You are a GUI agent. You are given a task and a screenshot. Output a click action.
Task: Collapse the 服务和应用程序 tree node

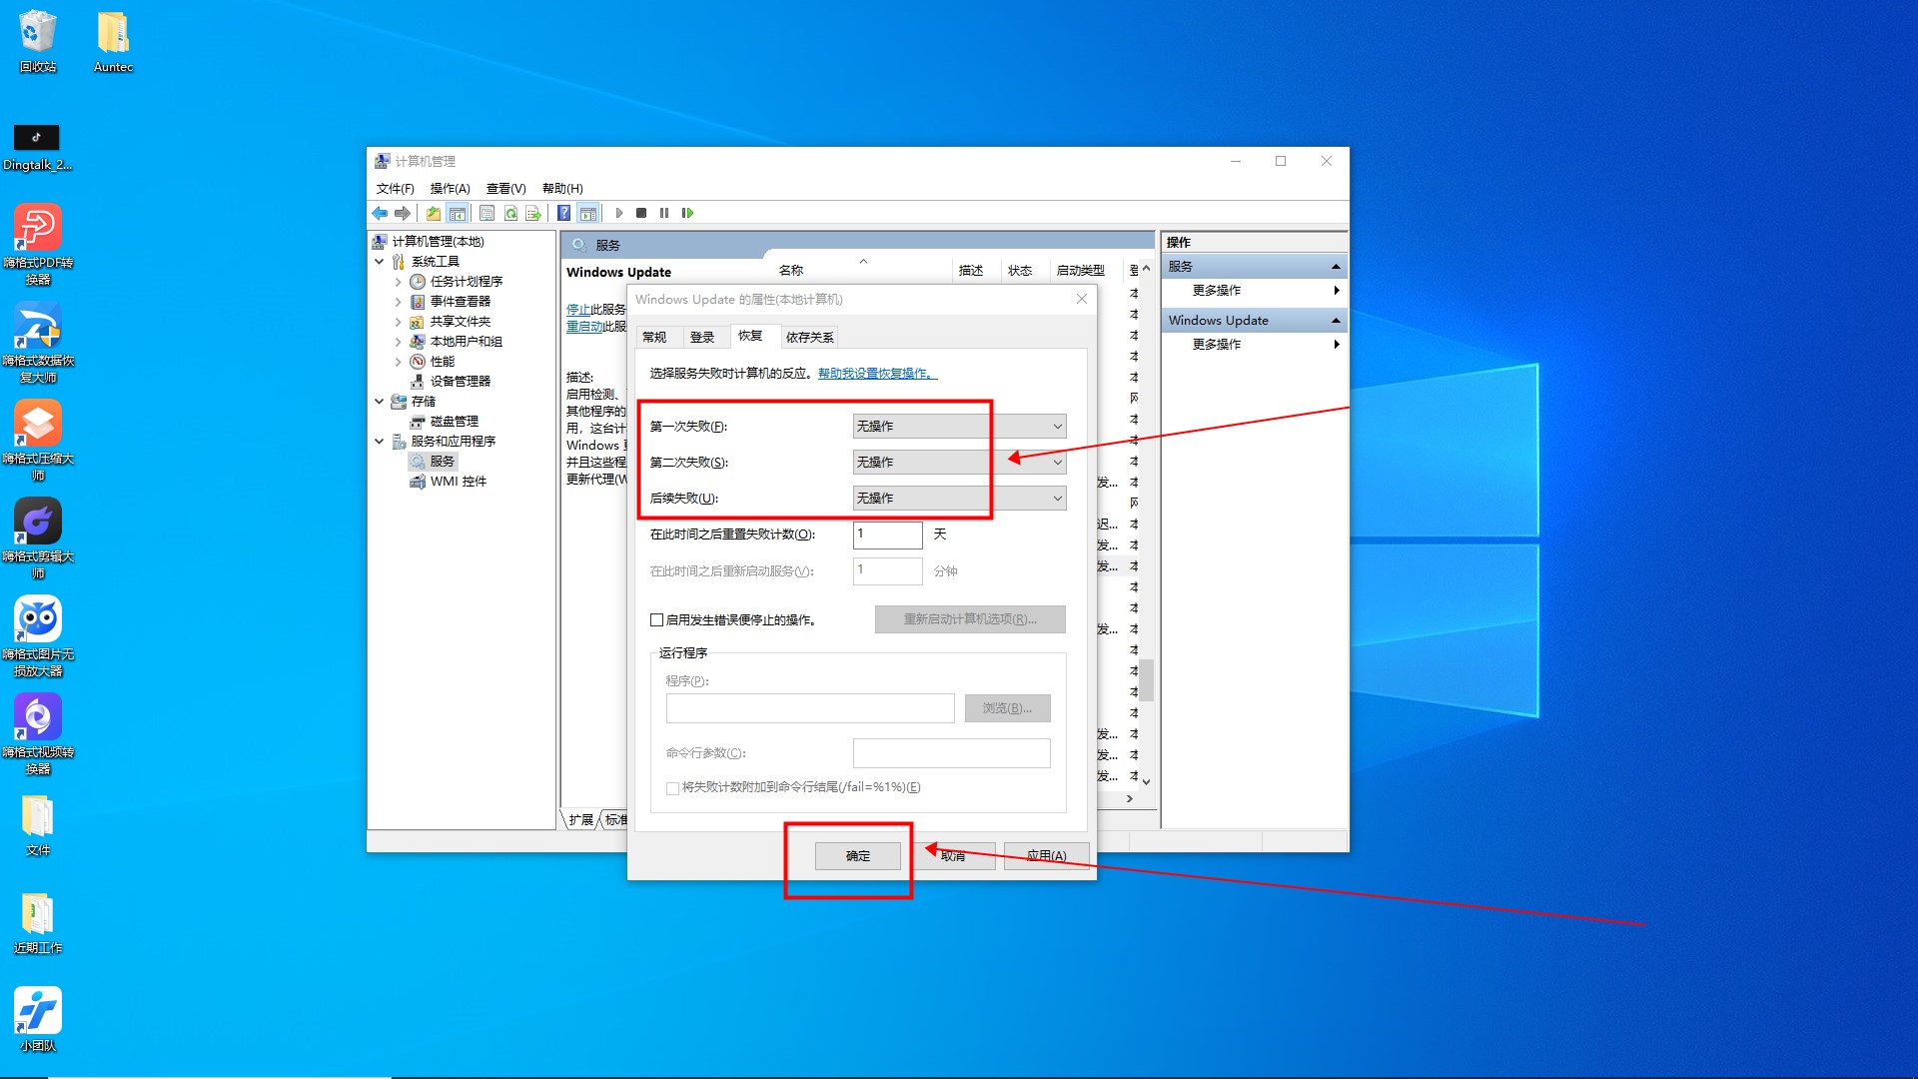coord(380,442)
